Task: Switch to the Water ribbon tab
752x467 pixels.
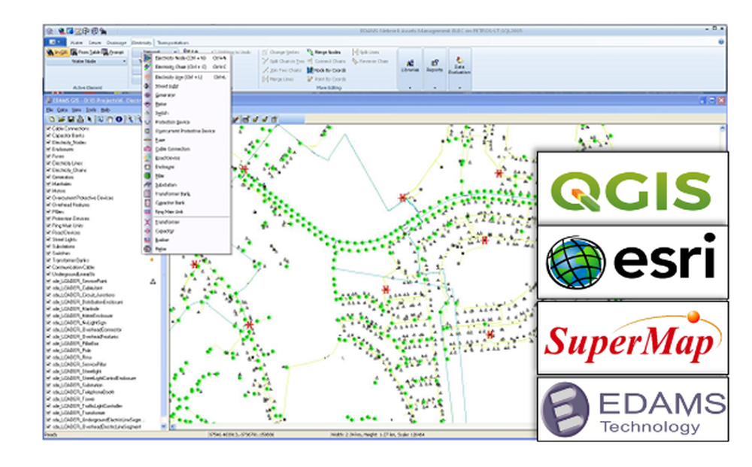Action: pos(77,43)
